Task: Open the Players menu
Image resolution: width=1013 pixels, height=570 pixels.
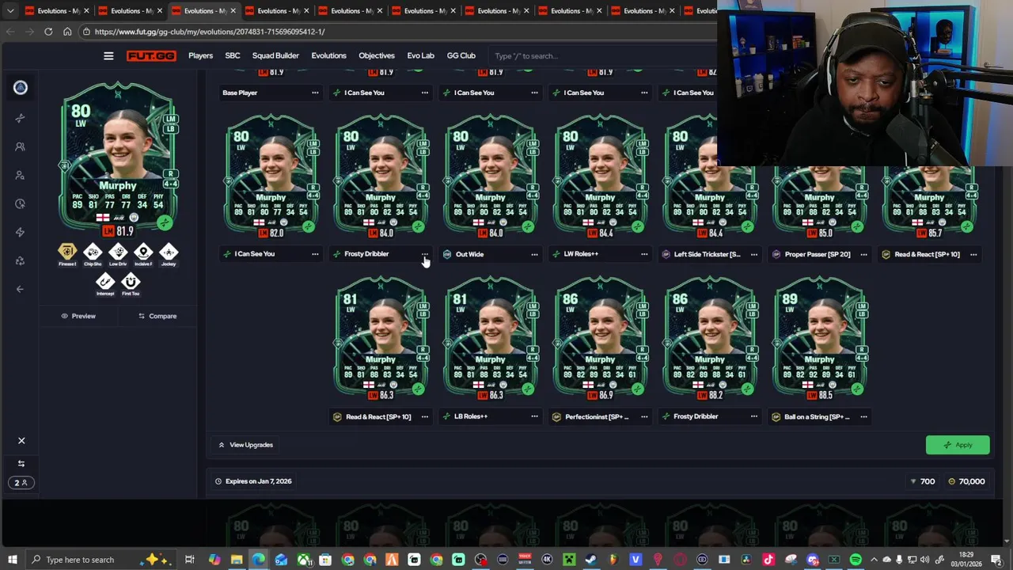Action: pos(200,55)
